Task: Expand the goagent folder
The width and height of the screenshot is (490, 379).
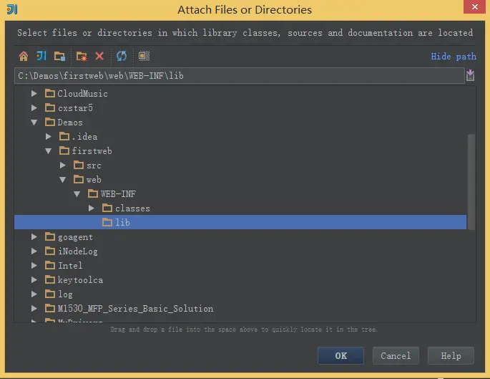Action: (x=34, y=237)
